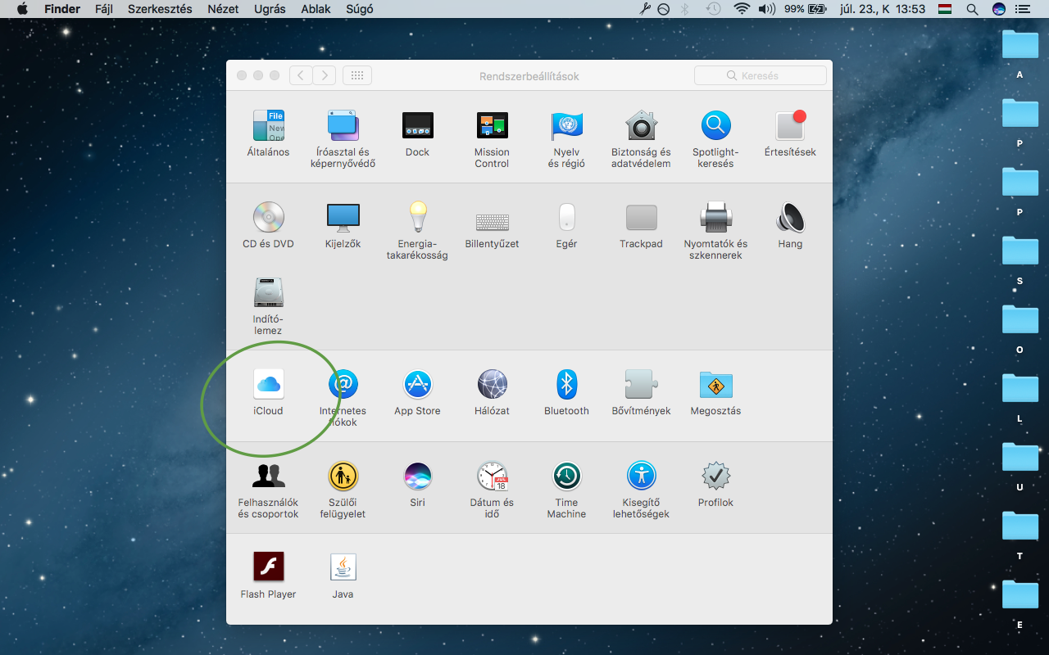Open Kisegítő lehetőségek pane

click(x=641, y=490)
